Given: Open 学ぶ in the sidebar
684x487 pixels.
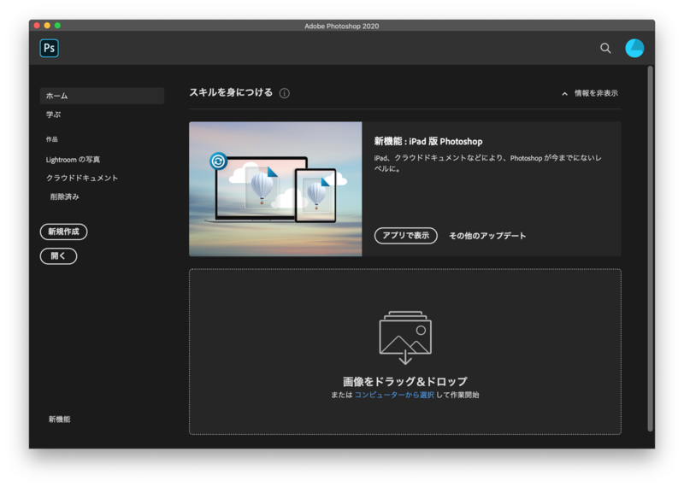Looking at the screenshot, I should 53,114.
